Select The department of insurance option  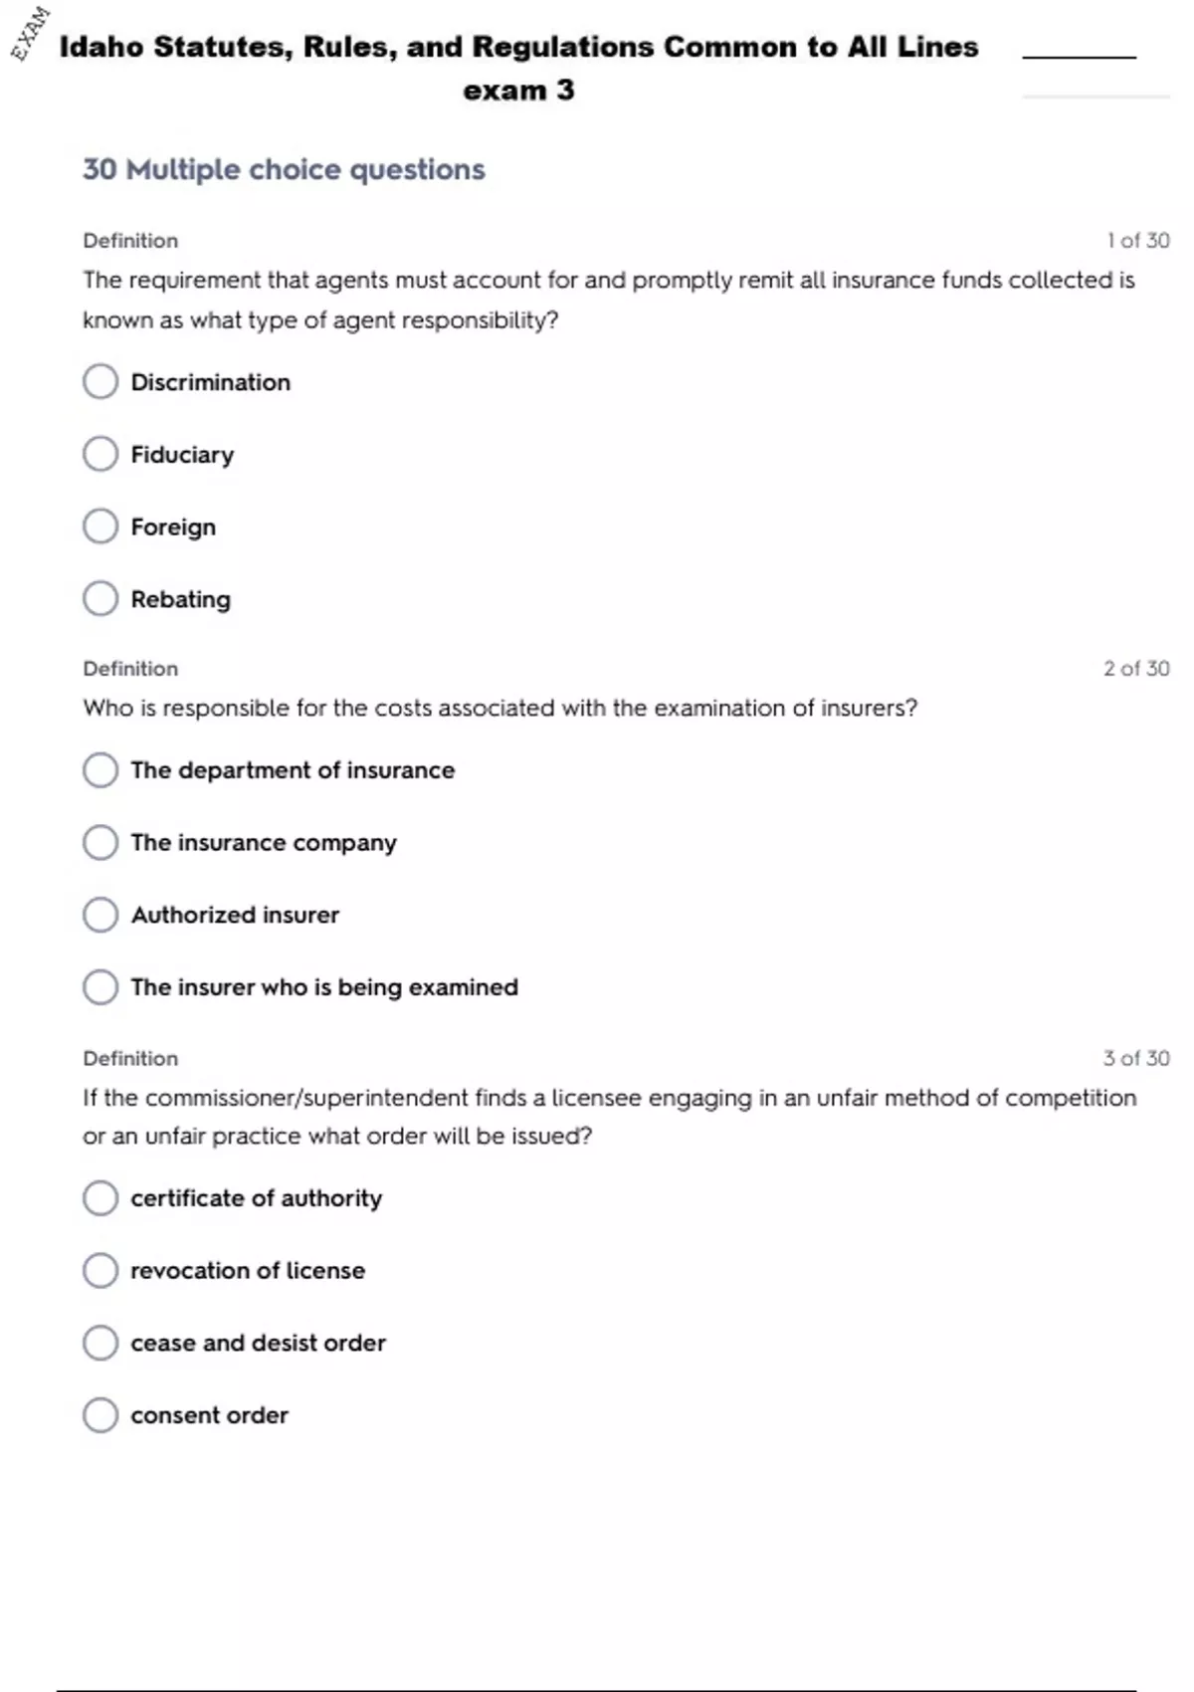click(x=100, y=770)
